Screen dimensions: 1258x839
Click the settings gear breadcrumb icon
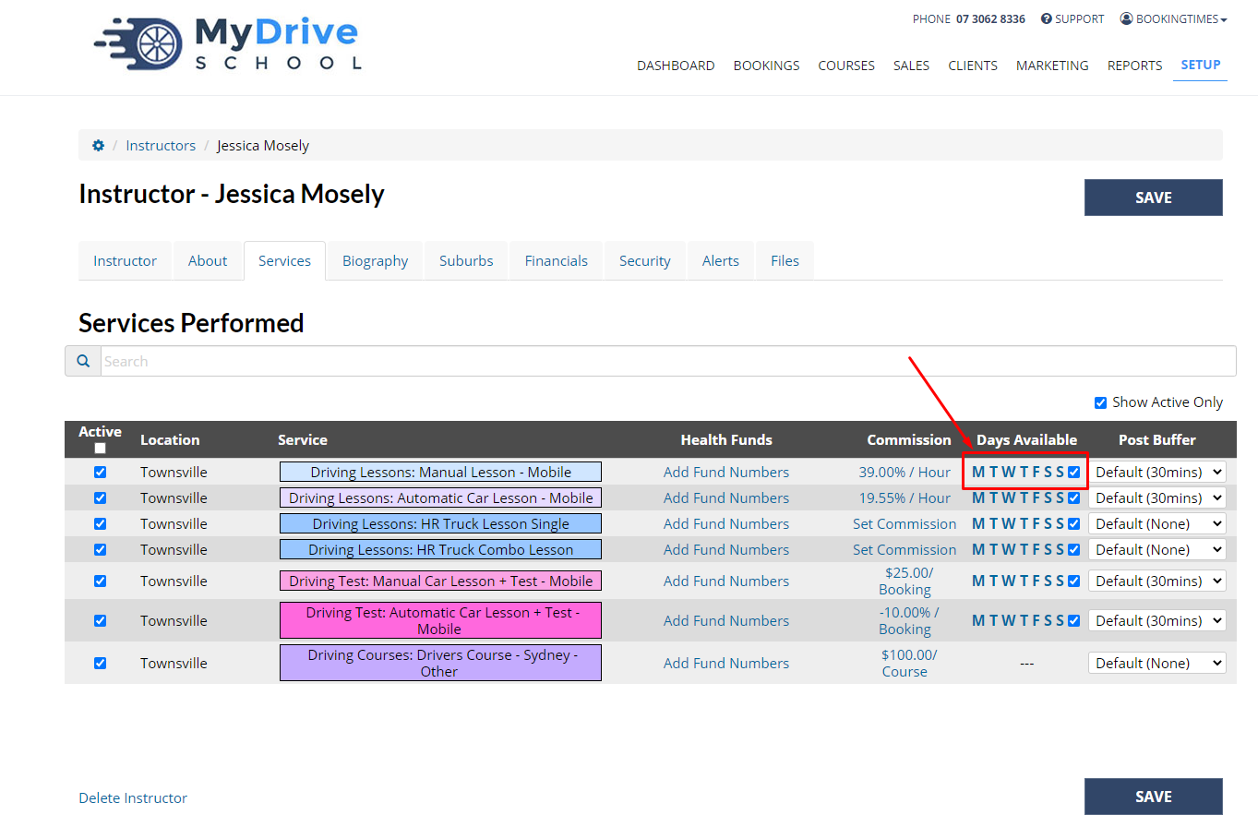pyautogui.click(x=99, y=145)
